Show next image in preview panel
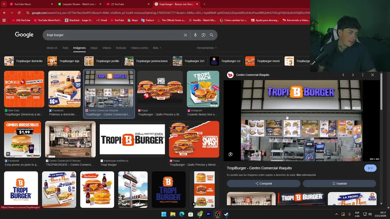 point(353,75)
